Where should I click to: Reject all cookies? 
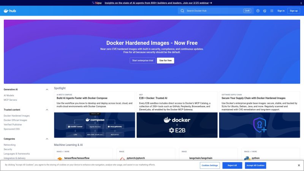coord(232,165)
